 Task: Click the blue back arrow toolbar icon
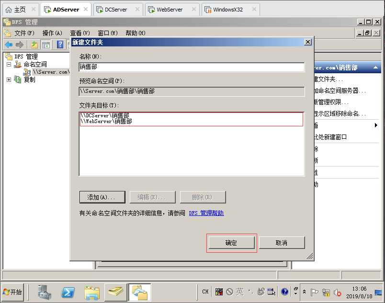(9, 45)
